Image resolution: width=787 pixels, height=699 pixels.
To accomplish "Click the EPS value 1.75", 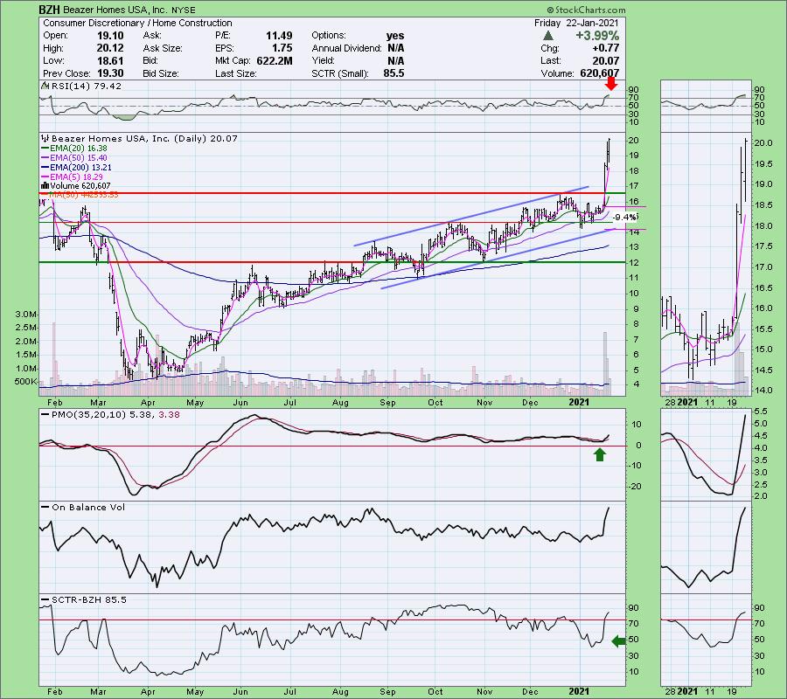I will (x=282, y=48).
